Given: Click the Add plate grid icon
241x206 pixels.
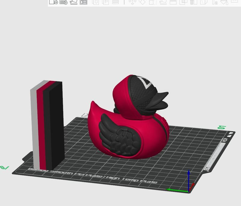Looking at the screenshot, I should pyautogui.click(x=64, y=2).
